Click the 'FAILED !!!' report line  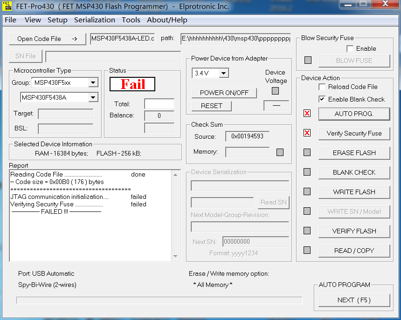pos(56,212)
